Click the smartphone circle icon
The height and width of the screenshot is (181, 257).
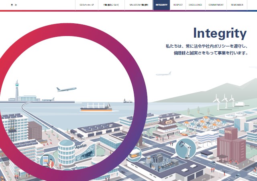[x=47, y=161]
